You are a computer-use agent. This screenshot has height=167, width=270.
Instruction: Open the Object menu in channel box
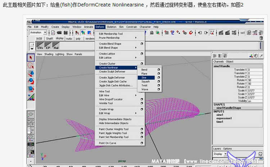(x=230, y=61)
